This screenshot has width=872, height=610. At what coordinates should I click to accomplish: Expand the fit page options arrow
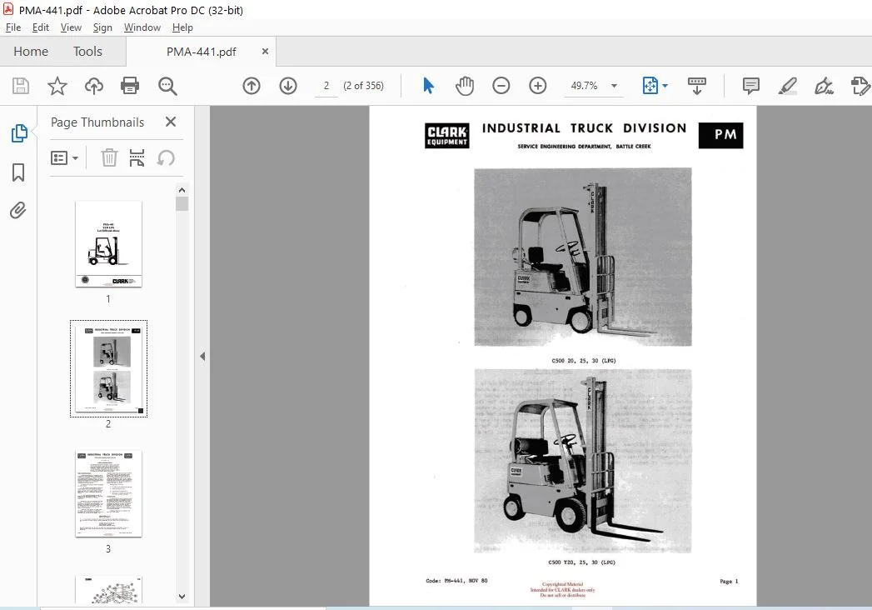(x=665, y=86)
